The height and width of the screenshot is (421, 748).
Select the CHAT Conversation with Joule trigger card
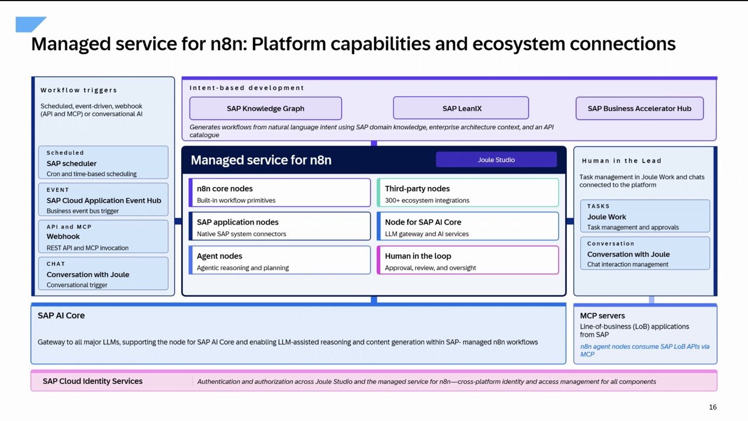coord(103,274)
